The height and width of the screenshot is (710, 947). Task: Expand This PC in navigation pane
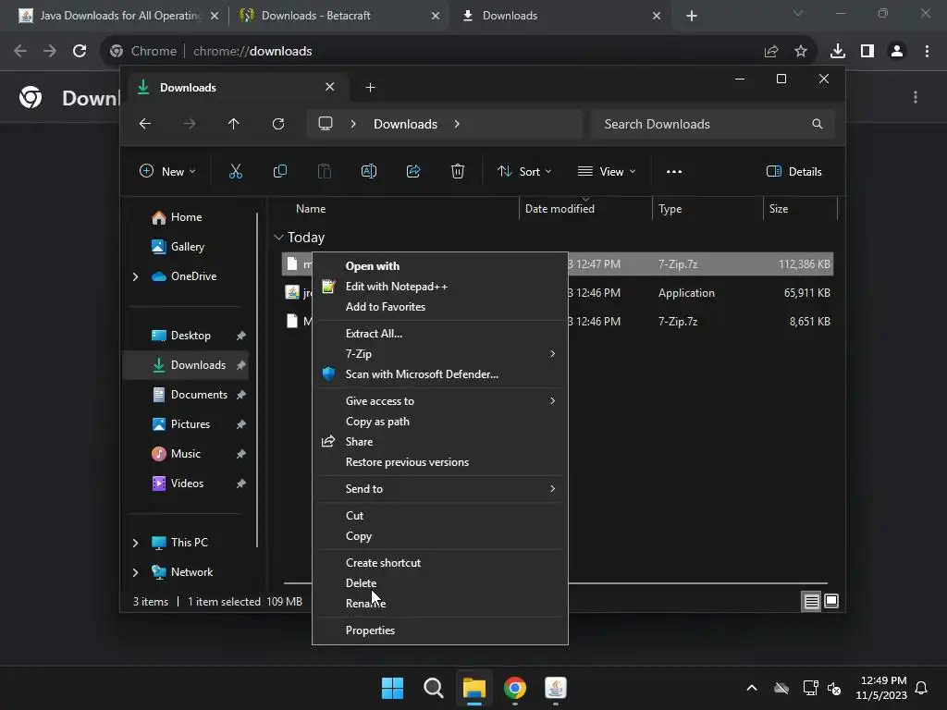135,543
